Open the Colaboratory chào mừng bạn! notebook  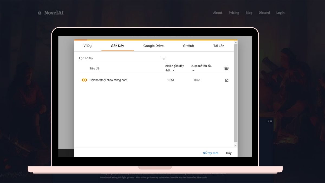[108, 80]
